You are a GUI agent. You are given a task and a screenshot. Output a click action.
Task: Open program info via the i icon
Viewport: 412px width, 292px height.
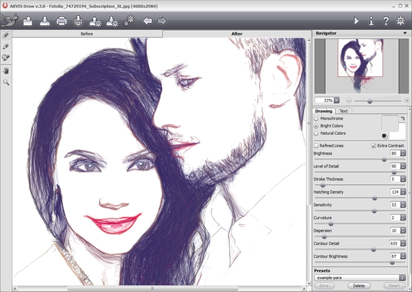(371, 21)
